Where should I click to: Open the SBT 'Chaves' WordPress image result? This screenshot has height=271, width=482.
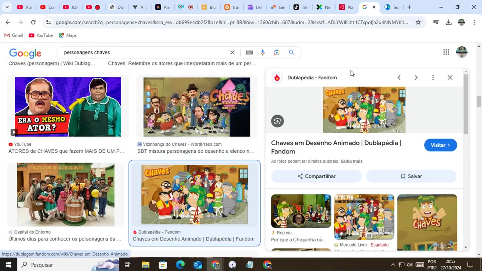pos(197,107)
